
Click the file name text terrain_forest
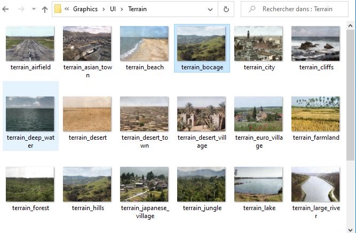tap(30, 208)
